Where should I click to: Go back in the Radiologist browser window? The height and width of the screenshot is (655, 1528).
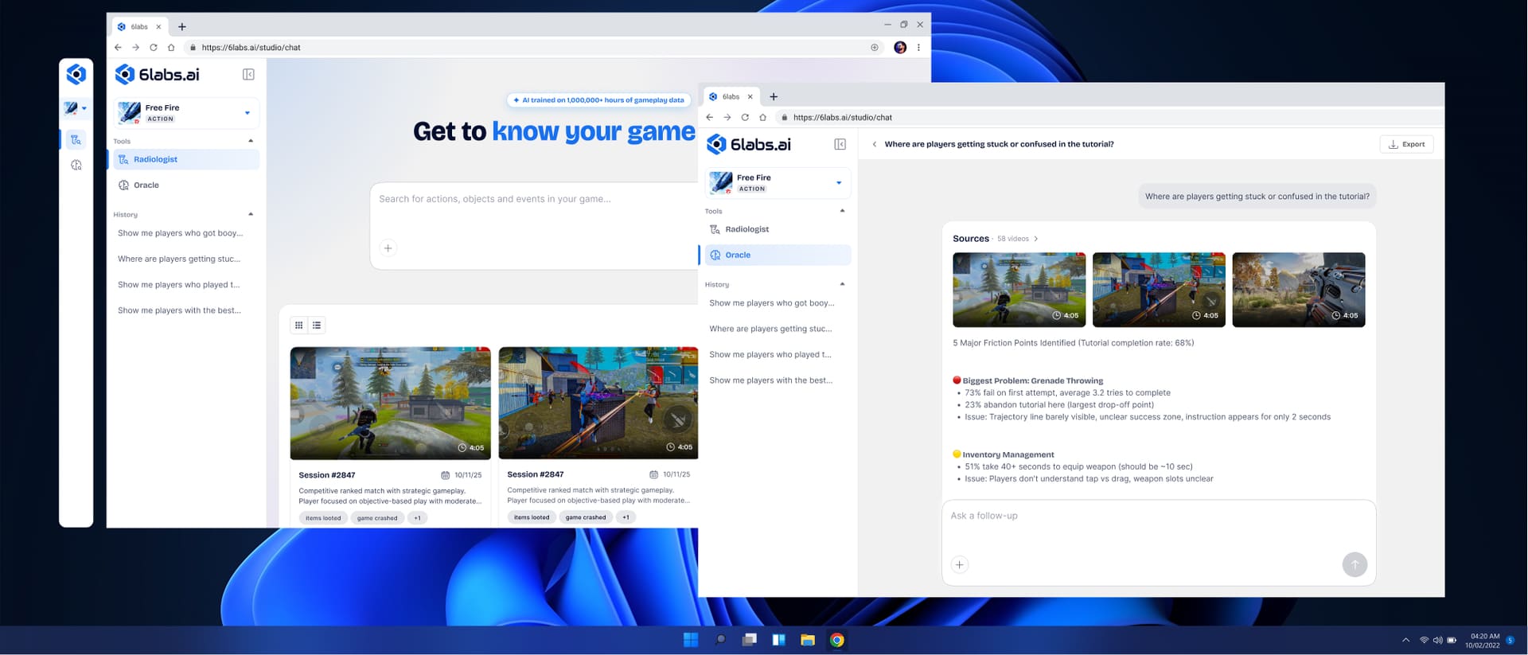(x=118, y=48)
